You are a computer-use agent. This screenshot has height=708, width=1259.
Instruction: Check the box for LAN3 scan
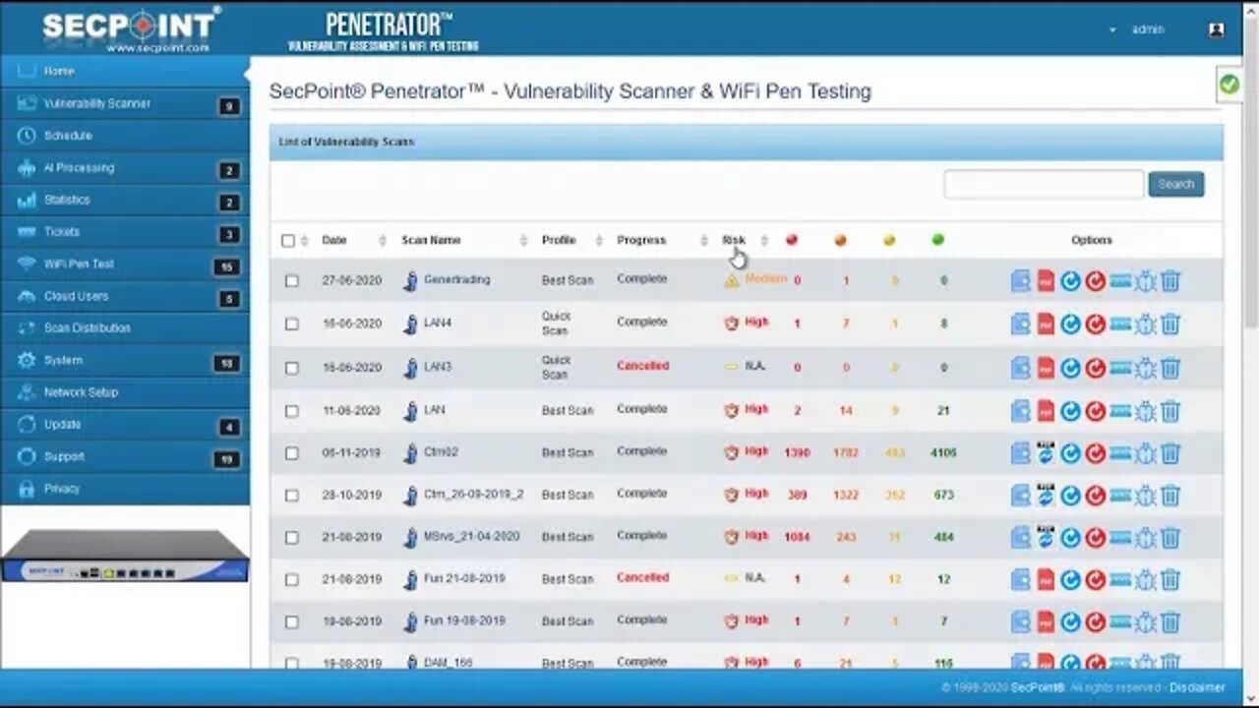pyautogui.click(x=292, y=367)
